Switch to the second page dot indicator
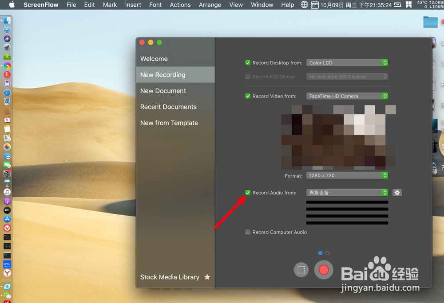This screenshot has height=303, width=444. (x=327, y=253)
